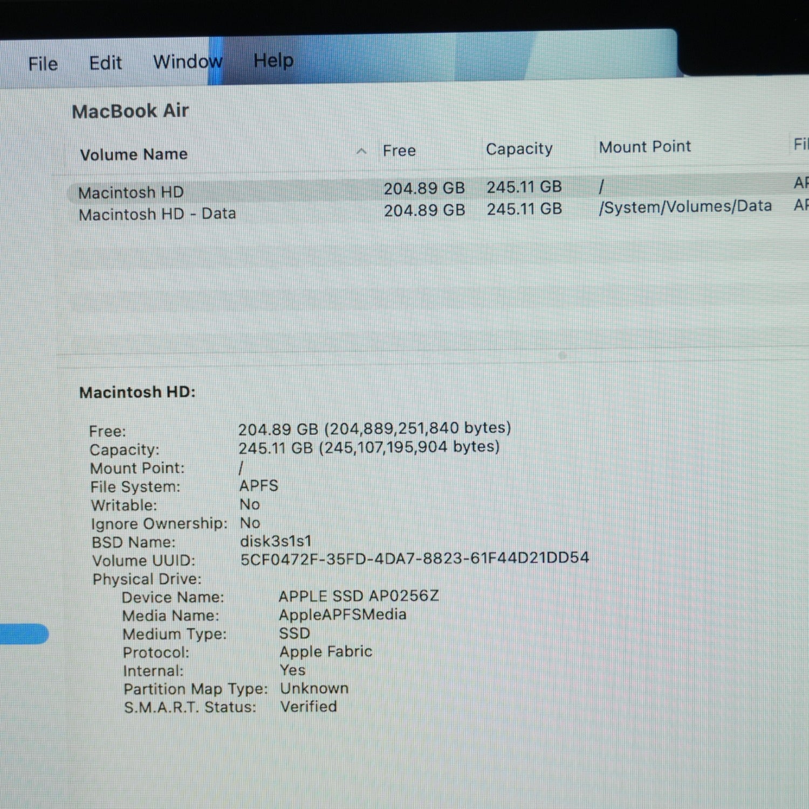Click the Device Name APPLE SSD AP0256Z
The height and width of the screenshot is (809, 809).
pos(359,596)
